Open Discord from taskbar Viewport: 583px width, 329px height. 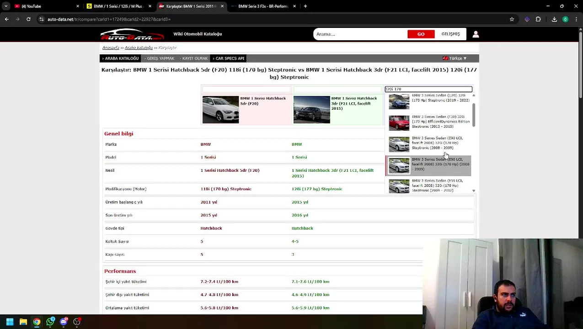pyautogui.click(x=64, y=322)
